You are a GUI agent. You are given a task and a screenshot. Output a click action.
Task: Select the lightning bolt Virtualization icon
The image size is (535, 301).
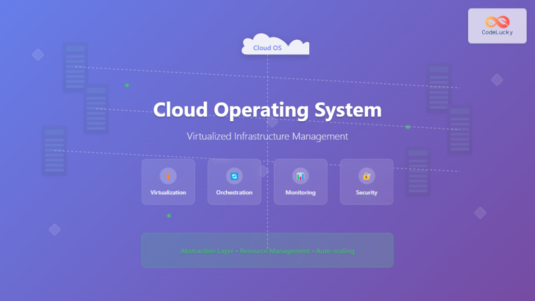[x=168, y=177]
